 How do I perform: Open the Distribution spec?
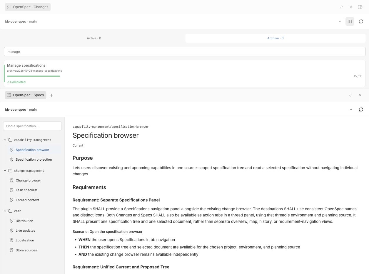pyautogui.click(x=35, y=221)
